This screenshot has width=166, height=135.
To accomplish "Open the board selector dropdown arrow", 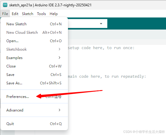I will (101, 24).
